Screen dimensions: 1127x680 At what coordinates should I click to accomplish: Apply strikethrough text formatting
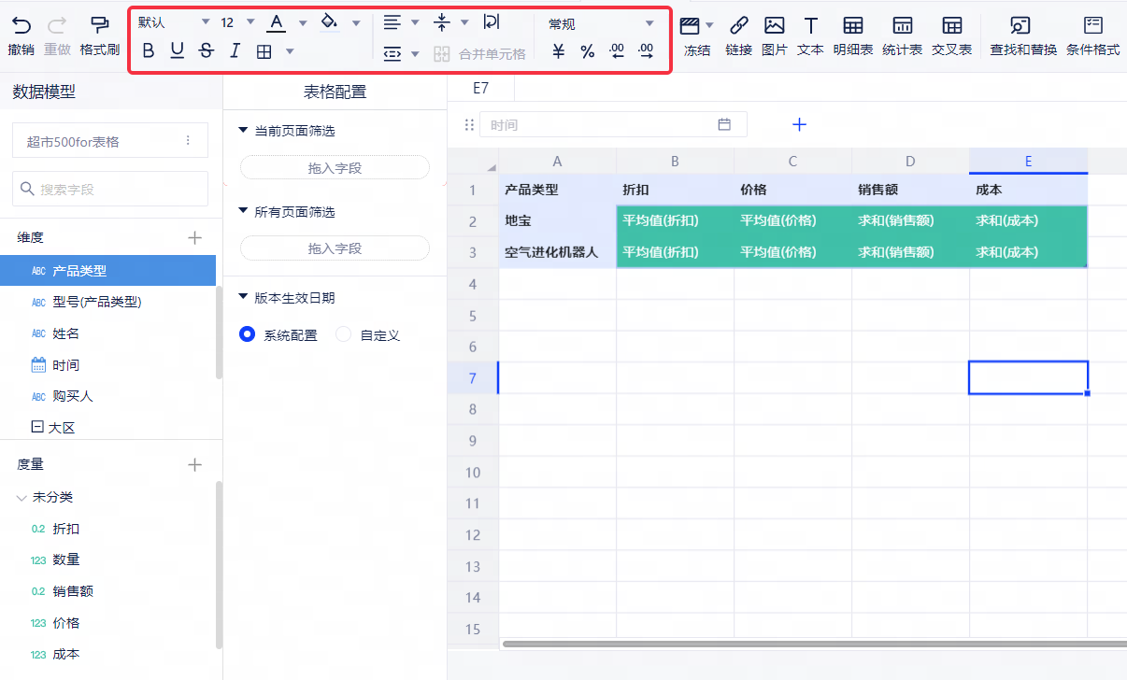tap(206, 51)
